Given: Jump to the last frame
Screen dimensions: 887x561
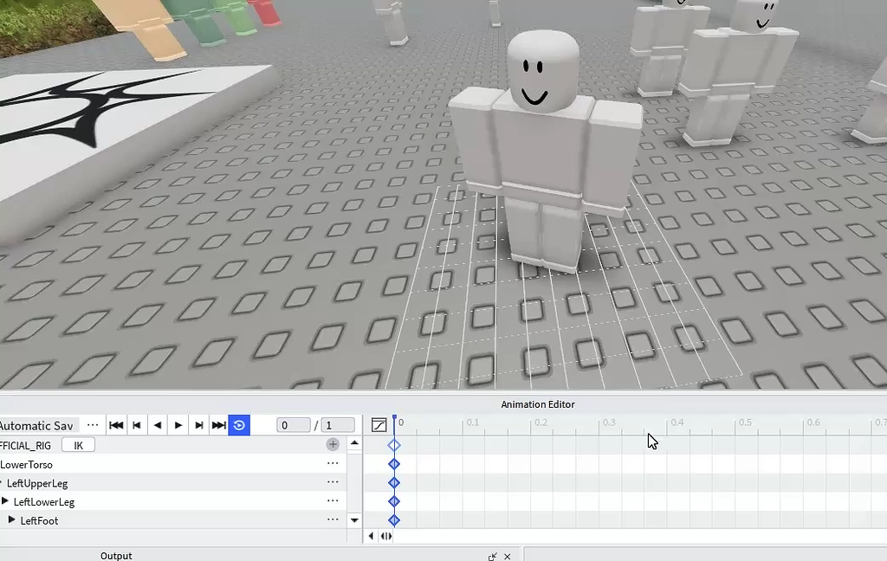Looking at the screenshot, I should (x=218, y=424).
